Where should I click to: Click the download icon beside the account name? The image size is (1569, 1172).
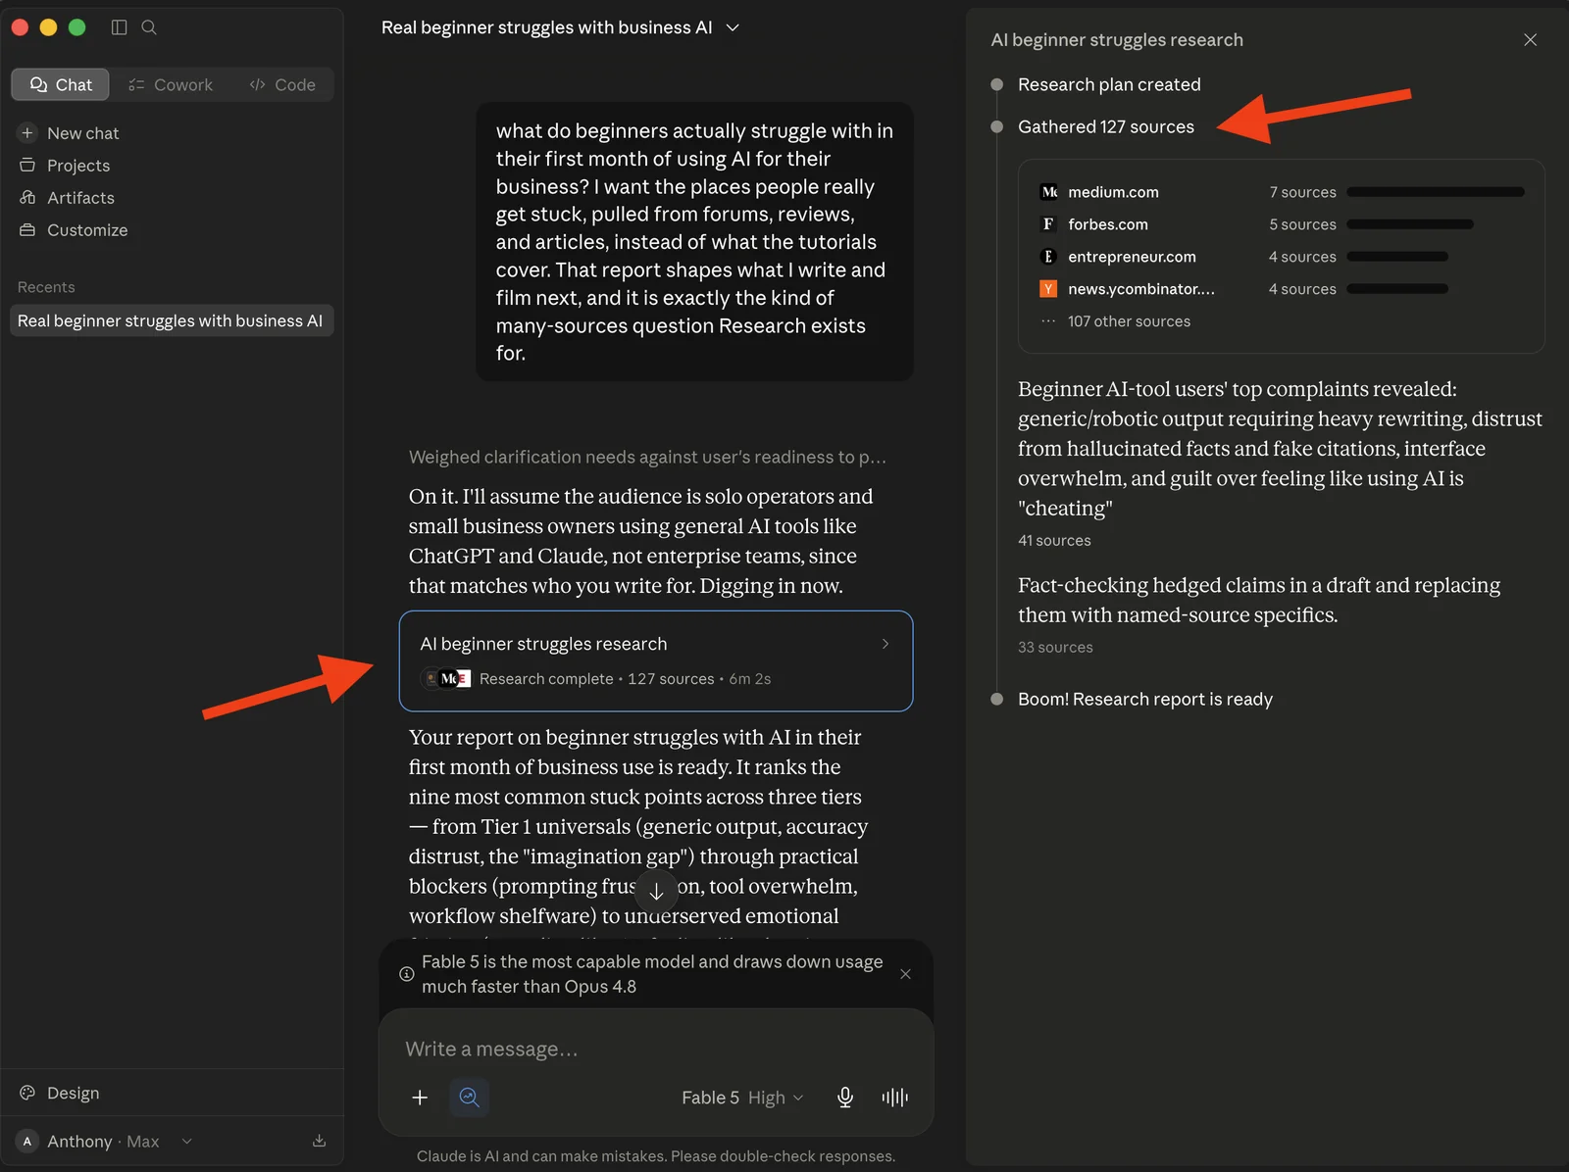tap(319, 1142)
